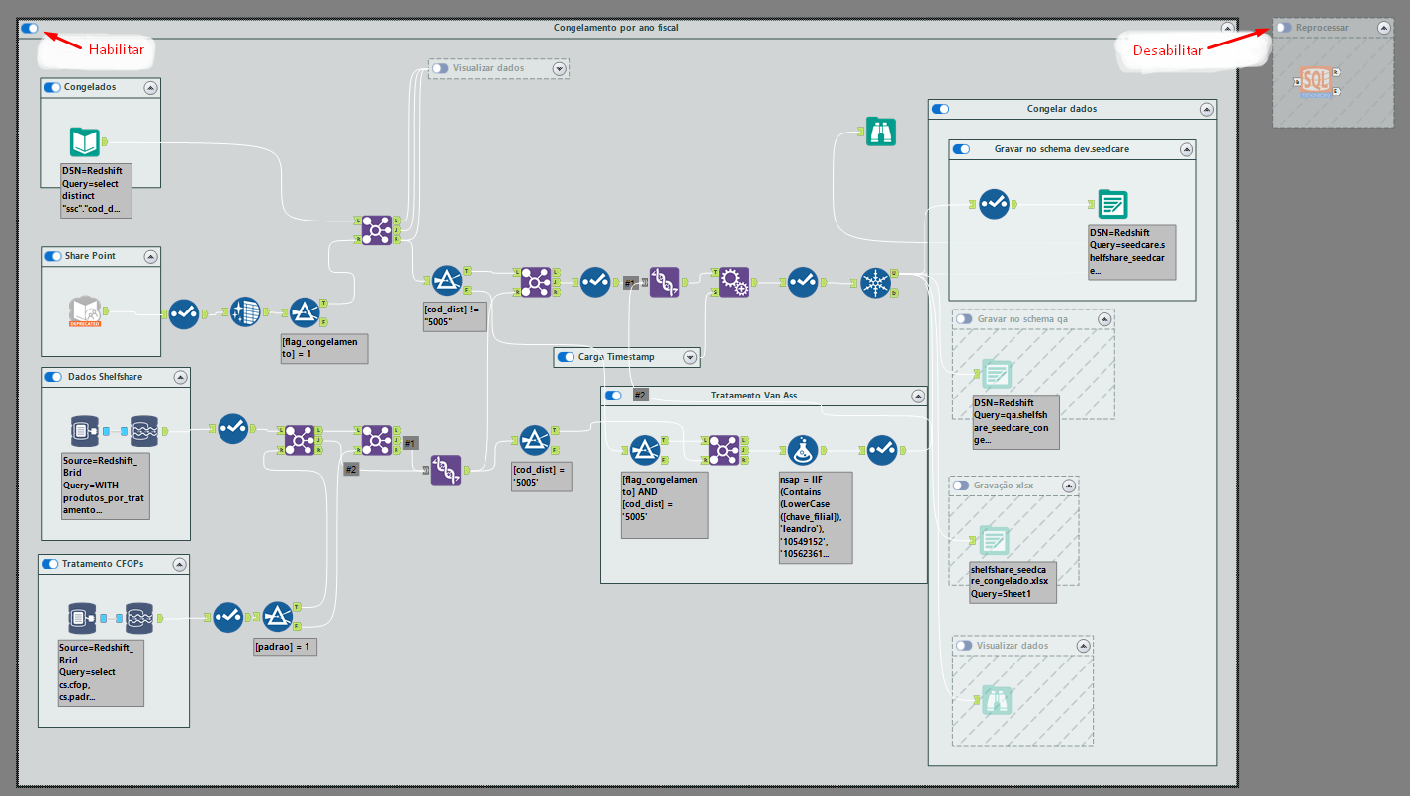1410x796 pixels.
Task: Click the Join tool connected to Congelados input
Action: 376,229
